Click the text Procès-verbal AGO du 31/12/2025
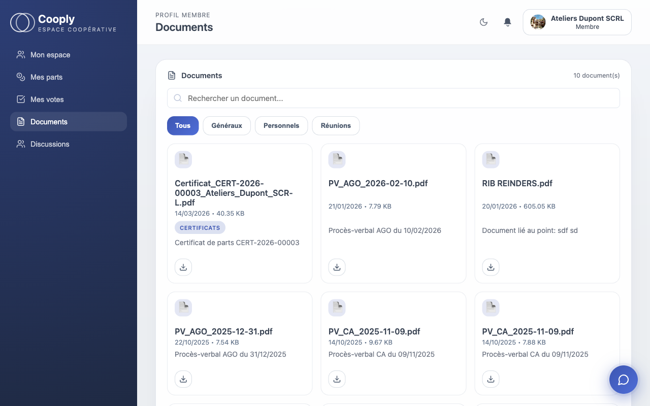This screenshot has height=406, width=650. [231, 354]
